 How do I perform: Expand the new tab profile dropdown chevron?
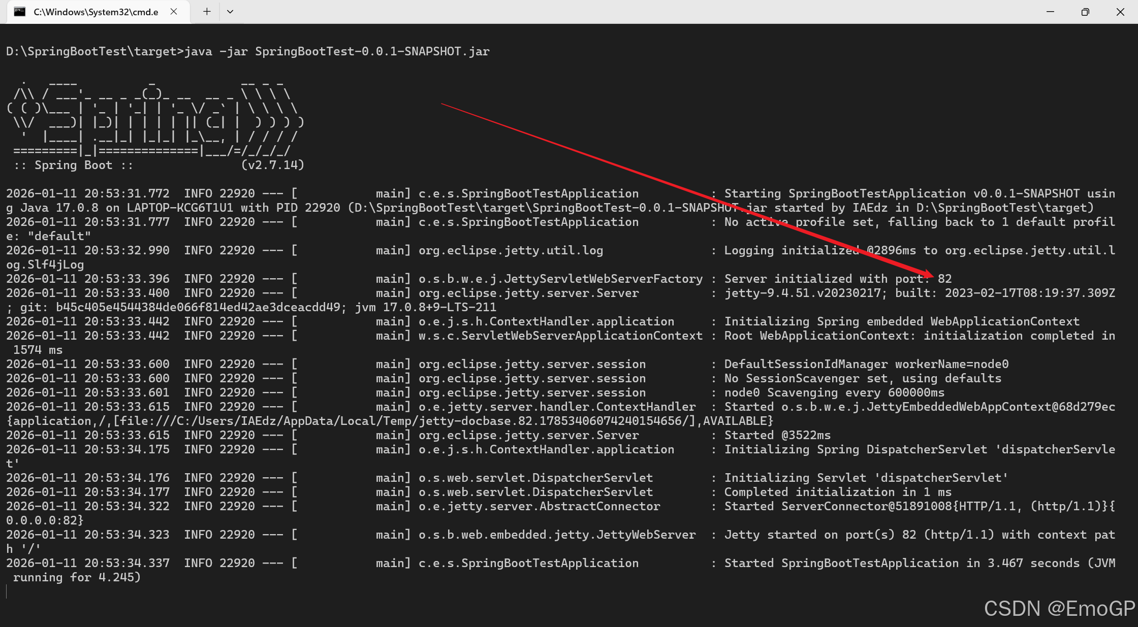click(230, 12)
